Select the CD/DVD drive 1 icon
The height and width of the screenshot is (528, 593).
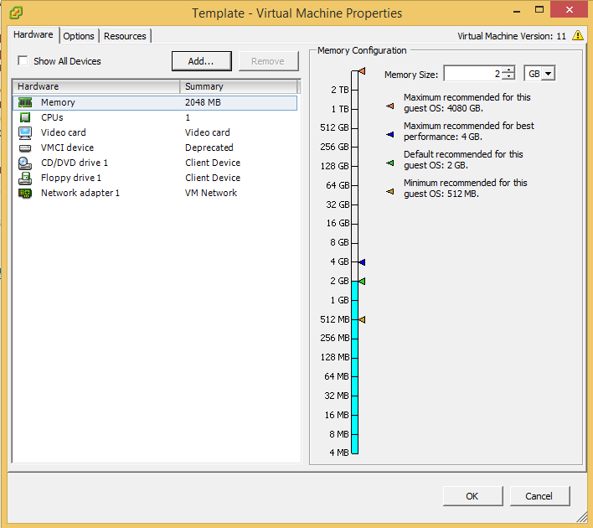[25, 163]
